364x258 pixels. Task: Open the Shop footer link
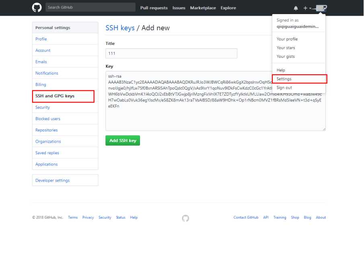[x=295, y=217]
